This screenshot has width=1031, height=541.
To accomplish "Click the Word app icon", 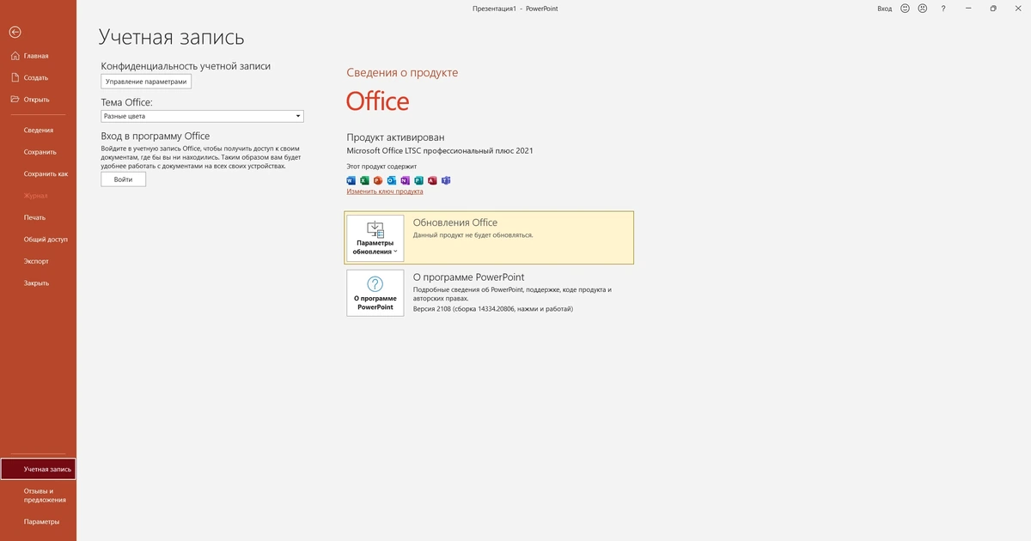I will pyautogui.click(x=351, y=180).
